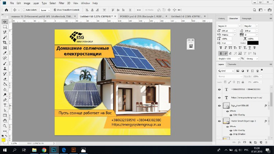The image size is (274, 154).
Task: Hide the logo_short layer
Action: click(219, 106)
